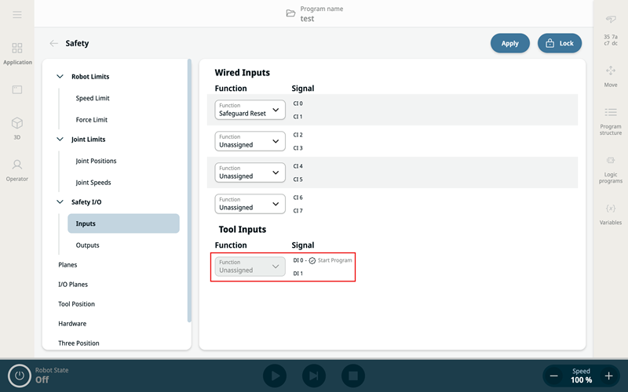628x392 pixels.
Task: Open the hamburger menu icon
Action: (x=17, y=15)
